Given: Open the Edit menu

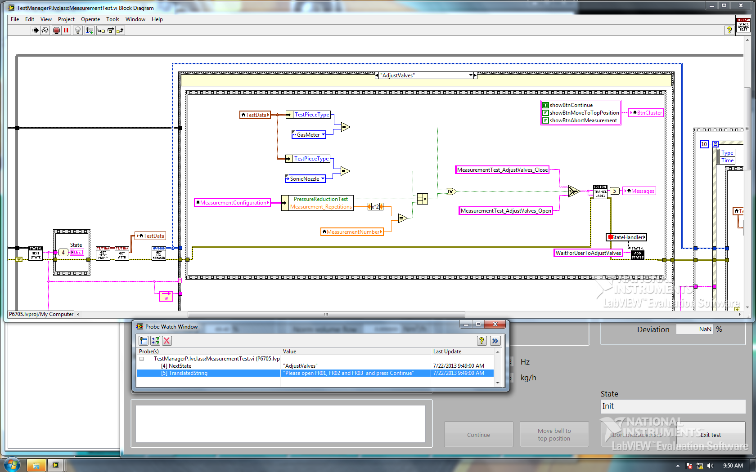Looking at the screenshot, I should point(30,19).
